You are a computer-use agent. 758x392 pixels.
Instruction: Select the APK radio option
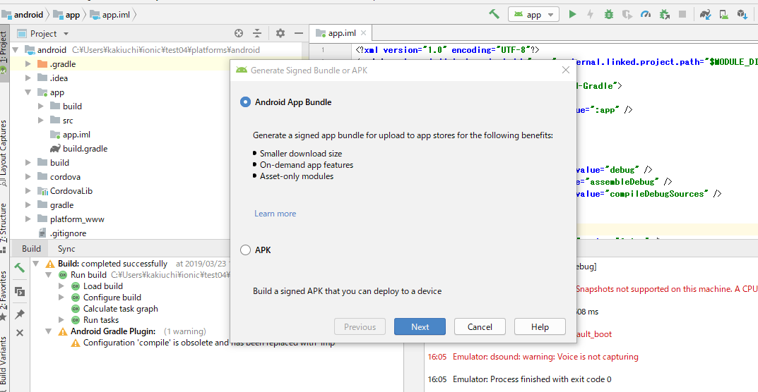coord(246,250)
